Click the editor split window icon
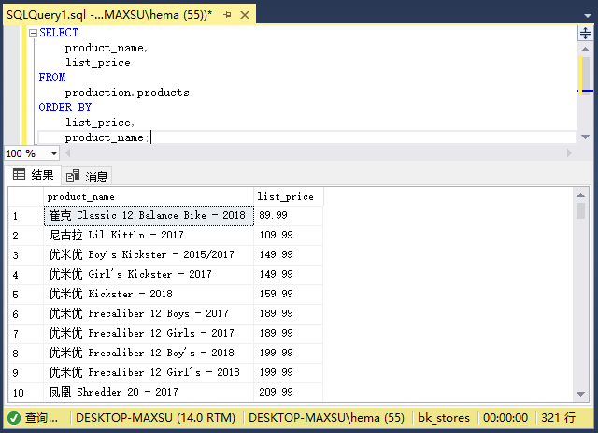Viewport: 598px width, 433px height. 585,34
